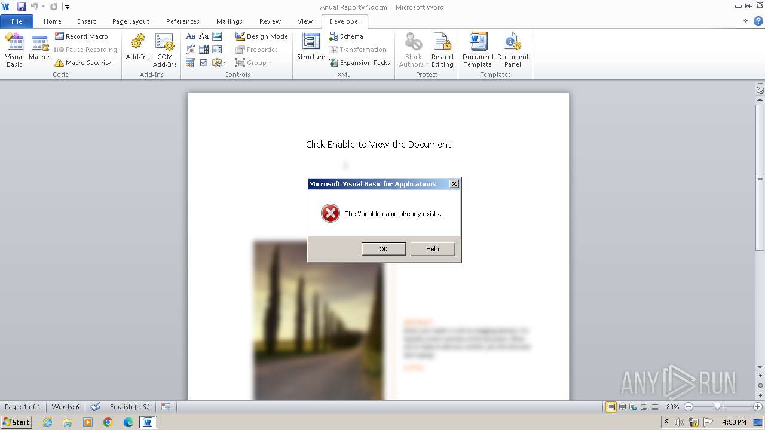Image resolution: width=765 pixels, height=430 pixels.
Task: Select Outline view
Action: pyautogui.click(x=644, y=407)
